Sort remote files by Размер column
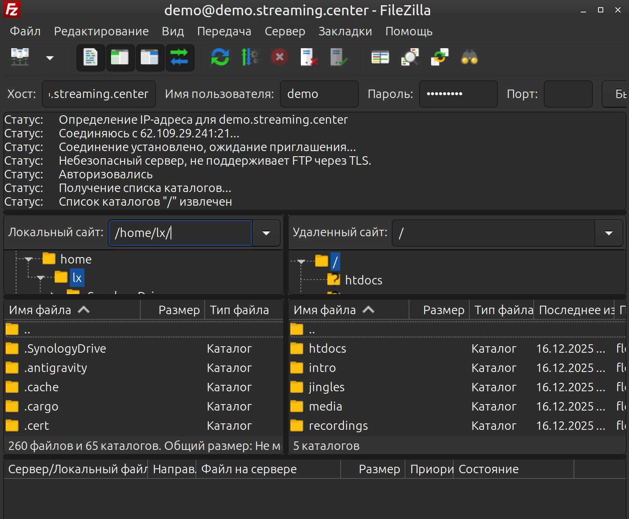Viewport: 629px width, 519px height. (x=443, y=310)
